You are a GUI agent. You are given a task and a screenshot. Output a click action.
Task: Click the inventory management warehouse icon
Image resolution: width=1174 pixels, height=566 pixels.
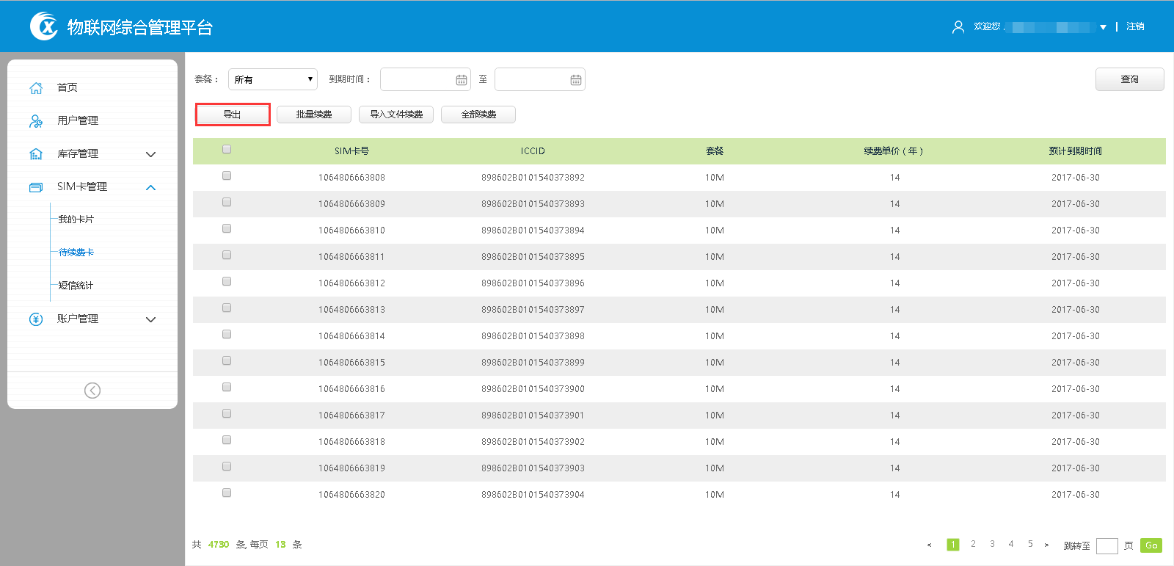[x=36, y=154]
